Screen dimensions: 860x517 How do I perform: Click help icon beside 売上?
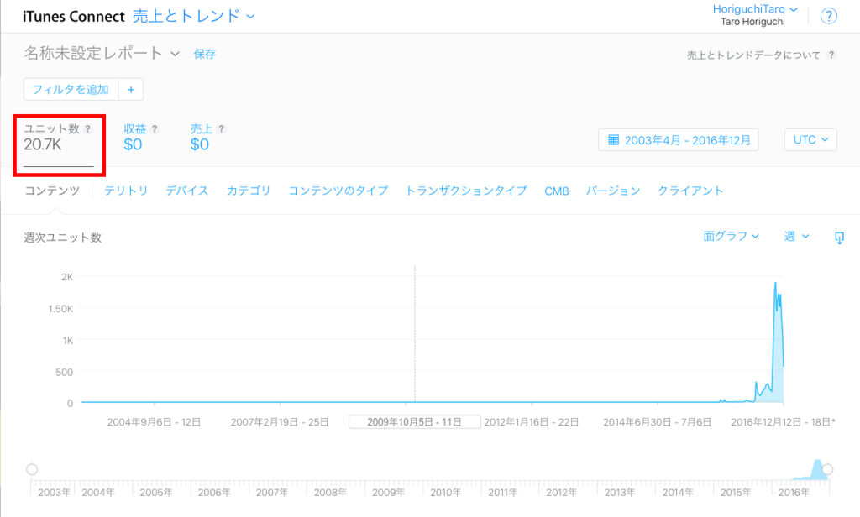(x=221, y=129)
